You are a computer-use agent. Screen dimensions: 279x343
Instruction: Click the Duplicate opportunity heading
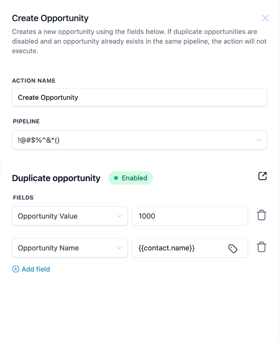pos(56,178)
